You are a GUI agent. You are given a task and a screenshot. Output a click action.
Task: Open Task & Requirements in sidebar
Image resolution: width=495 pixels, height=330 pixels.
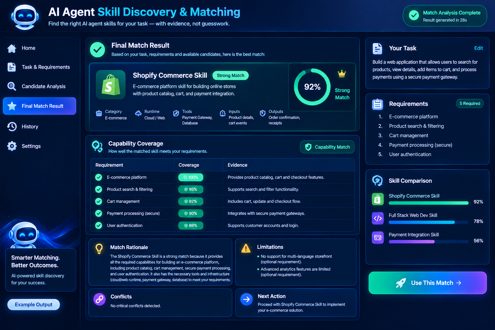coord(39,67)
